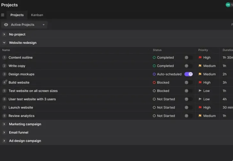Click the 3h duration for Build website
The height and width of the screenshot is (161, 233).
coord(225,82)
